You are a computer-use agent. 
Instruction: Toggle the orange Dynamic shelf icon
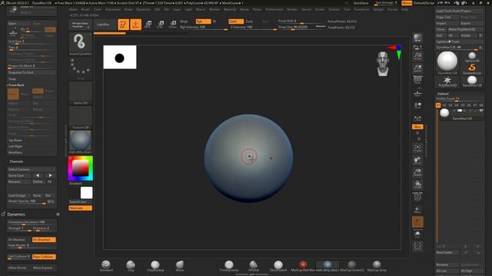(417, 222)
